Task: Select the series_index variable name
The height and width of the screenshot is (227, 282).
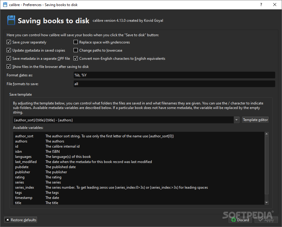Action: (x=25, y=187)
